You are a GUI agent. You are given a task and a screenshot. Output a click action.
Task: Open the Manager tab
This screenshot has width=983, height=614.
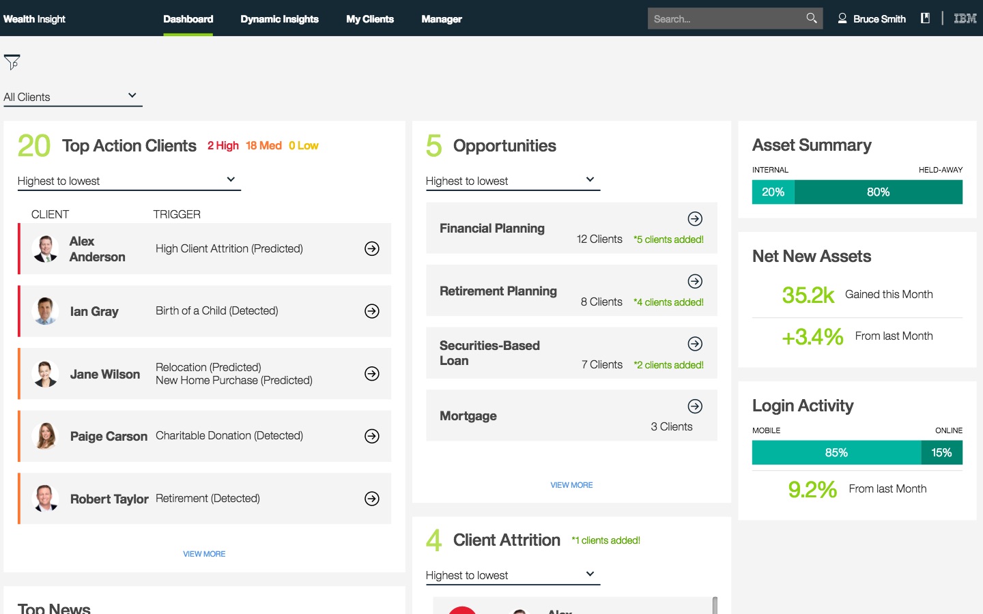(x=442, y=18)
